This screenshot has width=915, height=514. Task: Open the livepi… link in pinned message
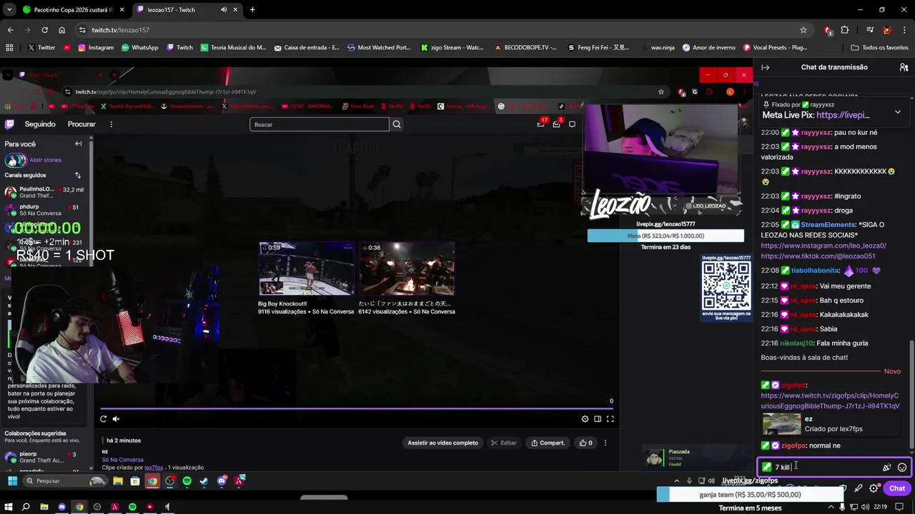[x=843, y=115]
